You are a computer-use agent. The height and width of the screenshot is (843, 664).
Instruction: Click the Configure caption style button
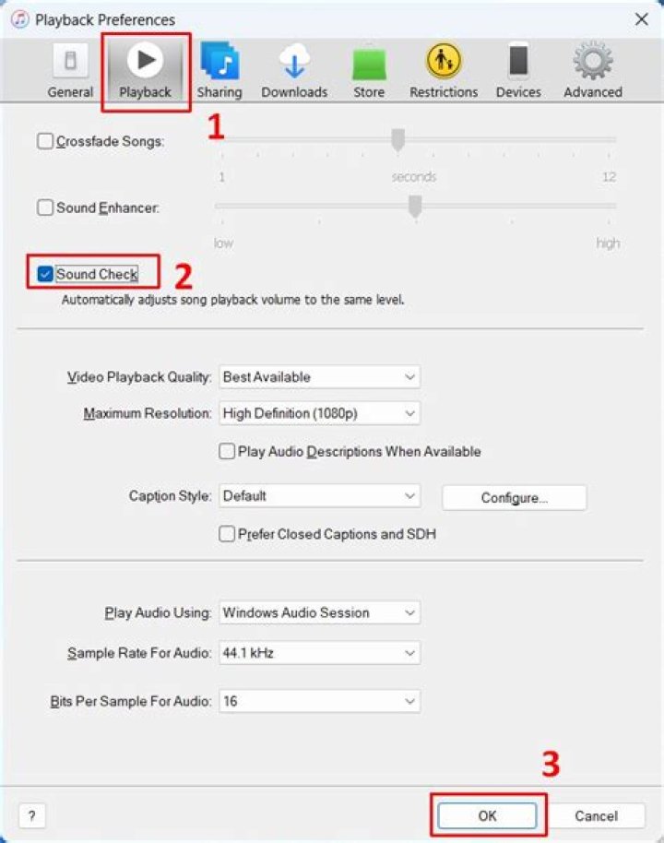tap(514, 498)
